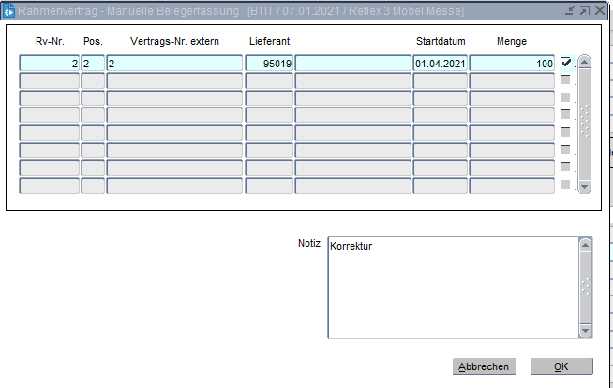Viewport: 613px width, 388px height.
Task: Click the table scrollbar thumb
Action: pos(585,122)
